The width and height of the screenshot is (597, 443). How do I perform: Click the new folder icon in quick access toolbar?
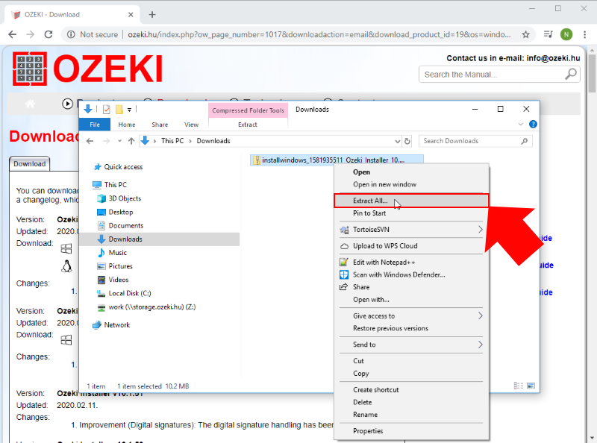pos(119,110)
